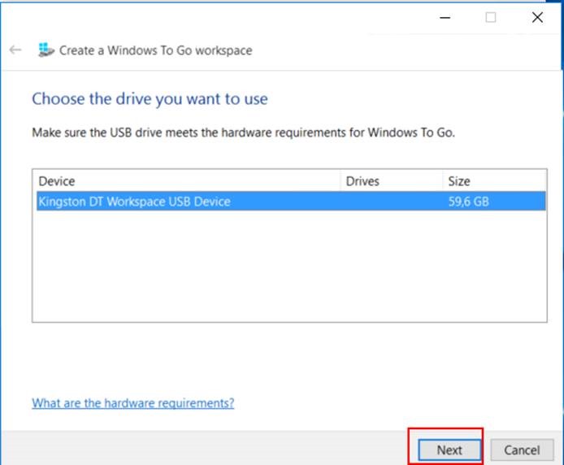The image size is (564, 465).
Task: Select the Kingston DT Workspace USB Device row
Action: click(134, 201)
